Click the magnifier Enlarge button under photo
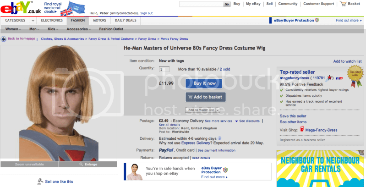The image size is (366, 187). pyautogui.click(x=88, y=165)
